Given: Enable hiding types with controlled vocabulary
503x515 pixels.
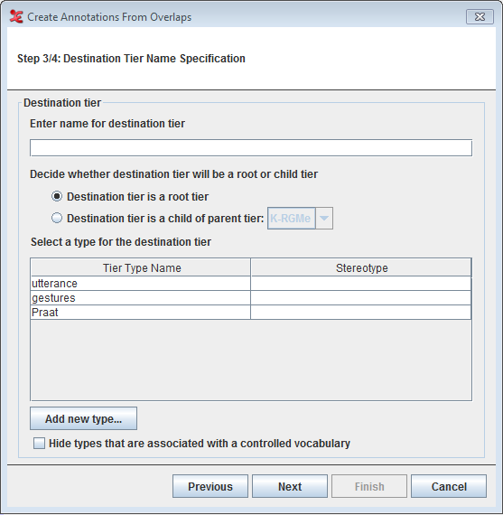Looking at the screenshot, I should (39, 443).
